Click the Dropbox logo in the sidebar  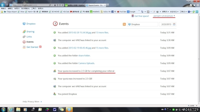[x=24, y=24]
